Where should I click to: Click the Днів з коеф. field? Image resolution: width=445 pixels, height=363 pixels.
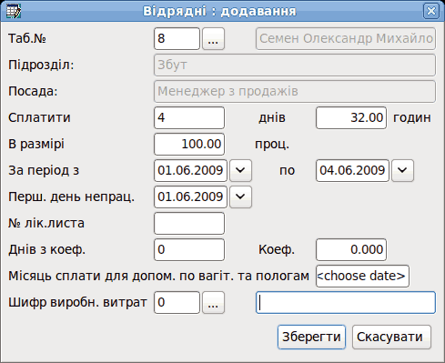point(189,249)
